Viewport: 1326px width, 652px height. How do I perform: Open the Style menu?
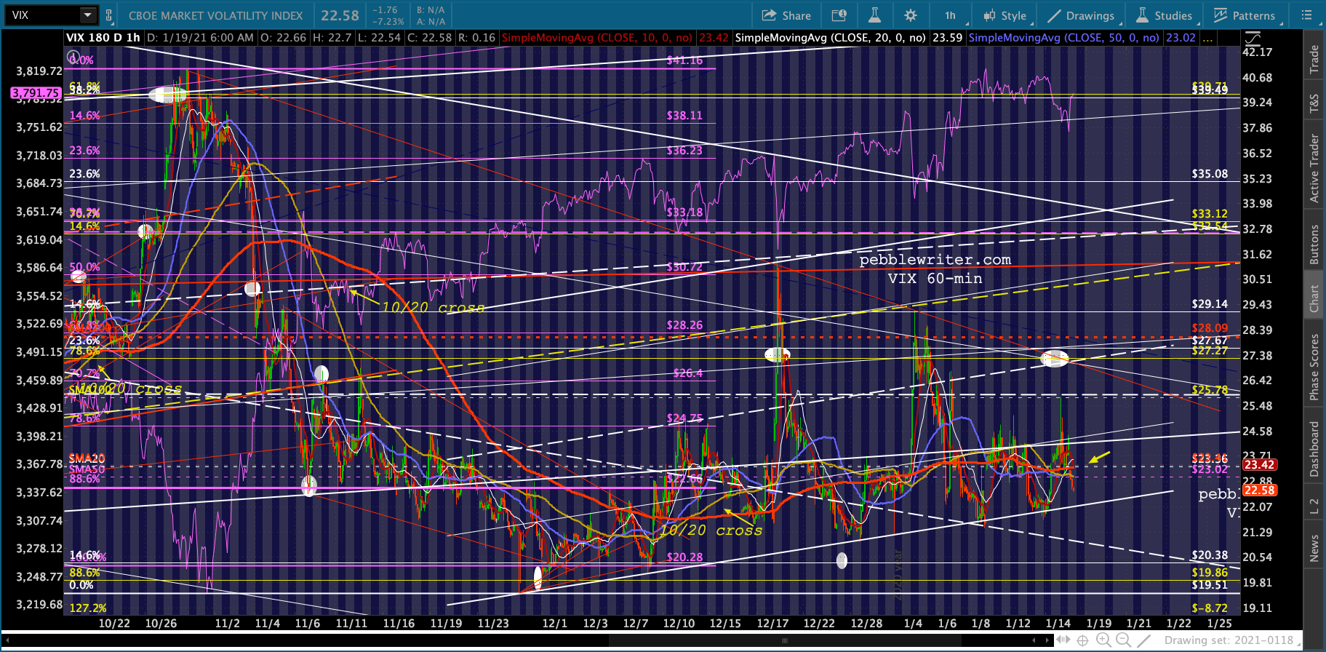pos(1005,15)
